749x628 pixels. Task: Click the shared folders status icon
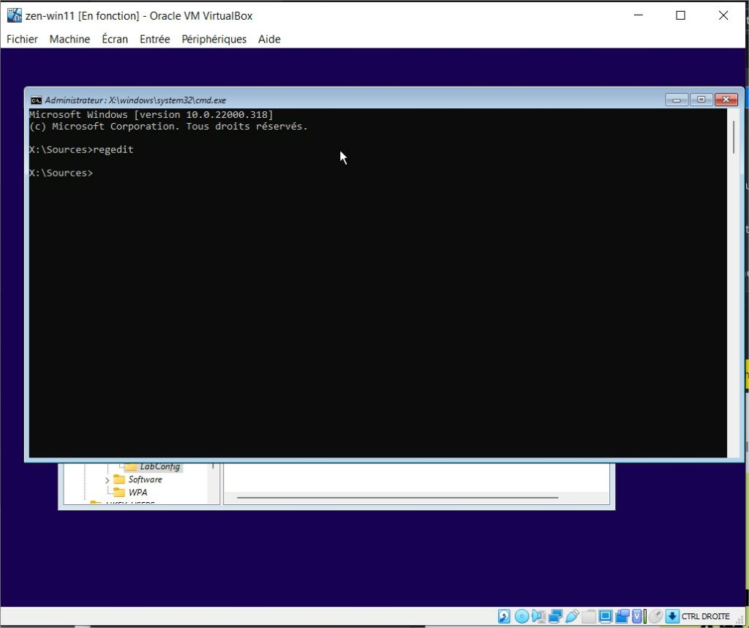589,616
